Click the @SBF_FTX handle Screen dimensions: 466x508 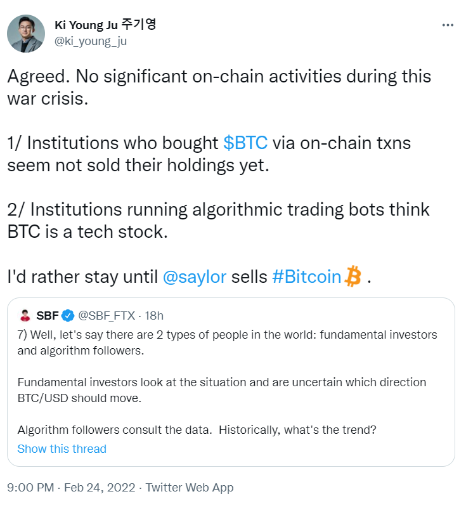pyautogui.click(x=105, y=315)
